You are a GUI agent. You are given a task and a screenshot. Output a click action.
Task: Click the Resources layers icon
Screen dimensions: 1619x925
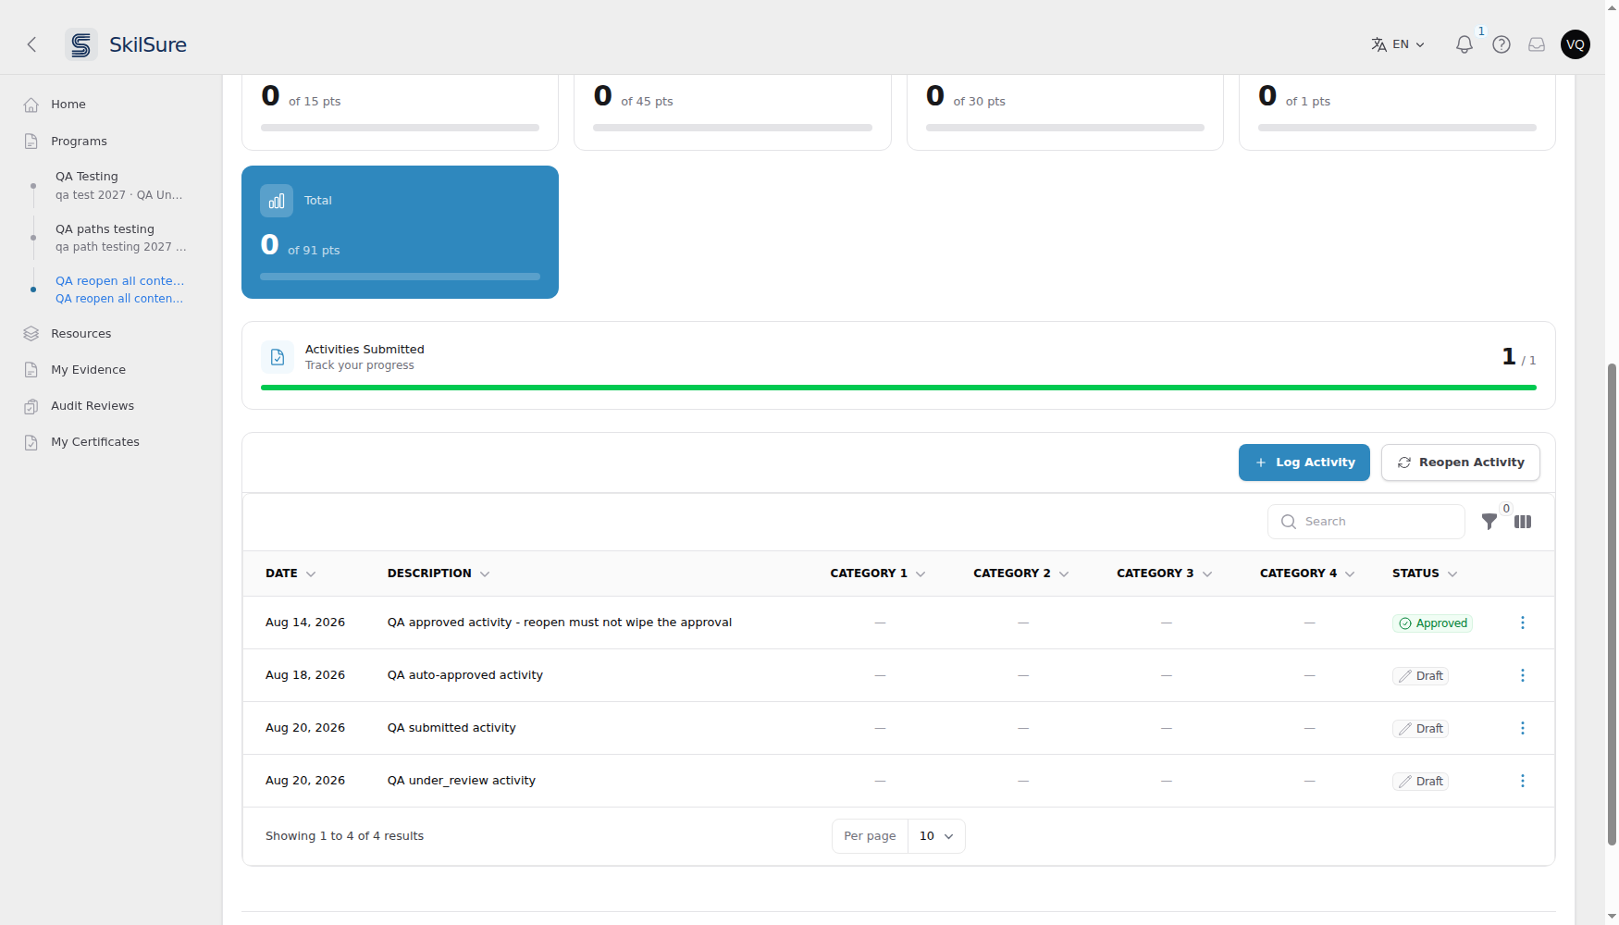[x=31, y=334]
